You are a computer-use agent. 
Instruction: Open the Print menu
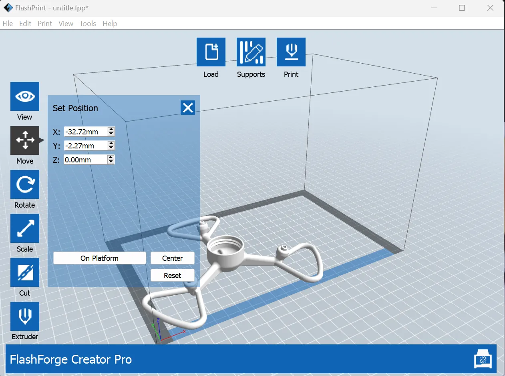[45, 24]
